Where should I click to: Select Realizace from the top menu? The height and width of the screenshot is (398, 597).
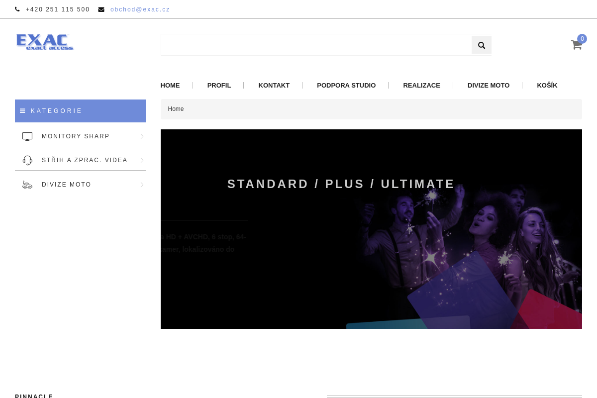tap(421, 86)
